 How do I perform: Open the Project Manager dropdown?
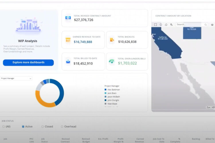tap(16, 78)
